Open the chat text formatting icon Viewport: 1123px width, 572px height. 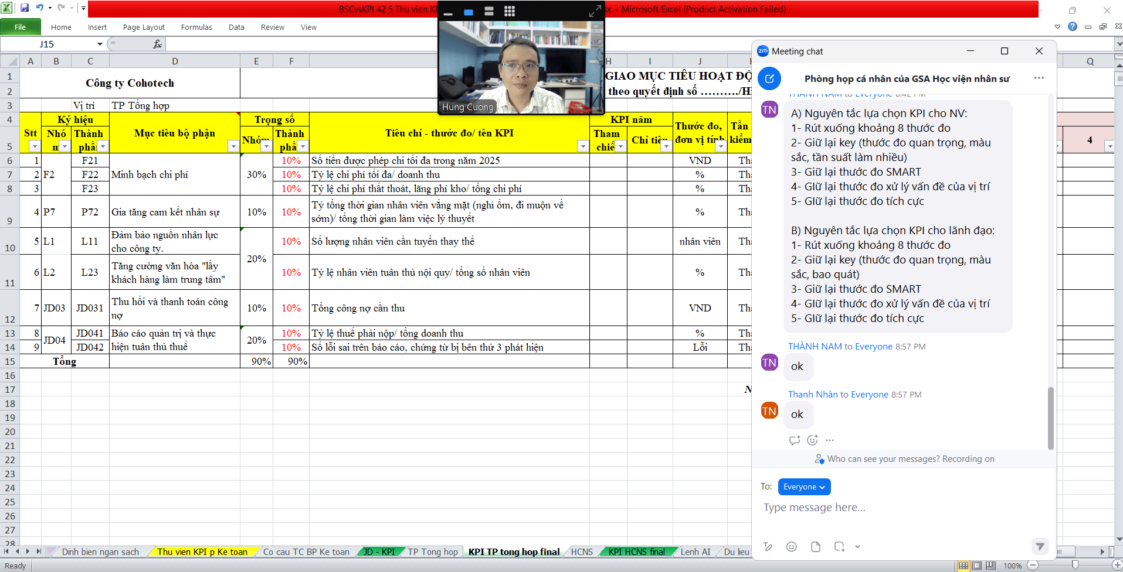(x=768, y=547)
